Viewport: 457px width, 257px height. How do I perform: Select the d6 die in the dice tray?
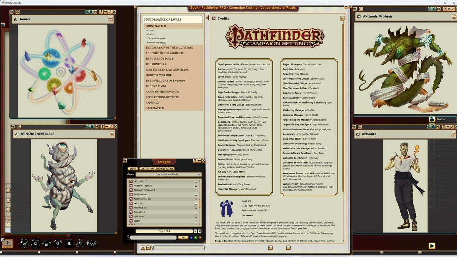point(68,244)
